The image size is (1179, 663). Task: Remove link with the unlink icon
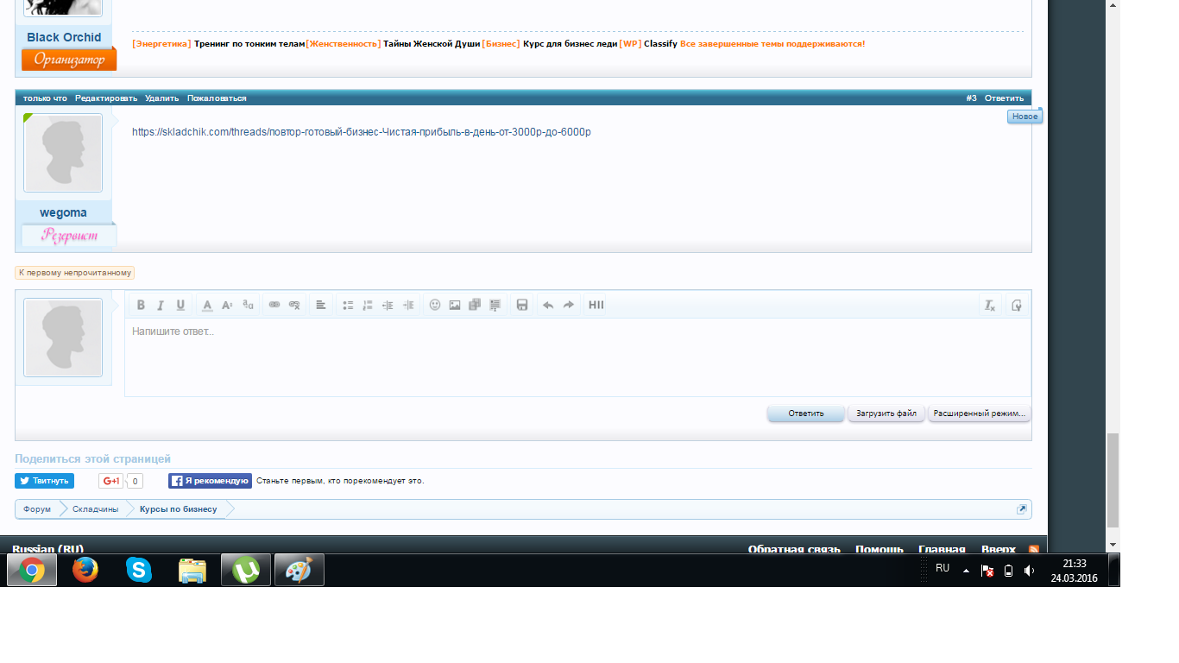coord(294,305)
